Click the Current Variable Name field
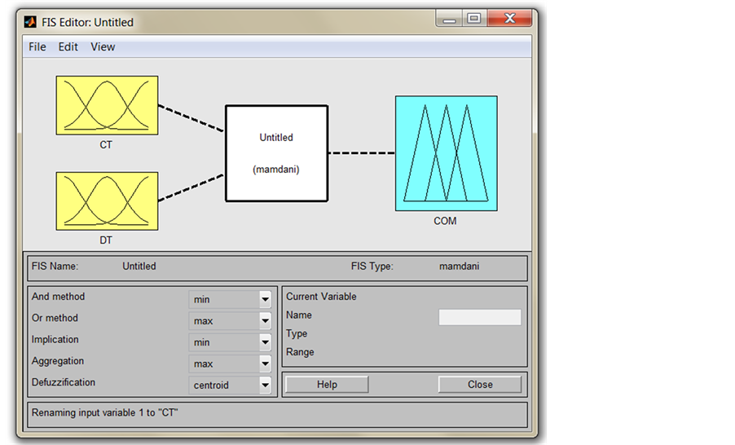This screenshot has width=735, height=445. pos(479,317)
